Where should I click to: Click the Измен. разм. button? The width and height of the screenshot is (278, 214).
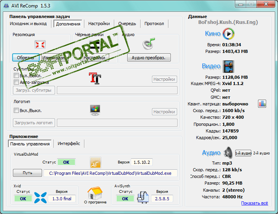click(x=54, y=58)
